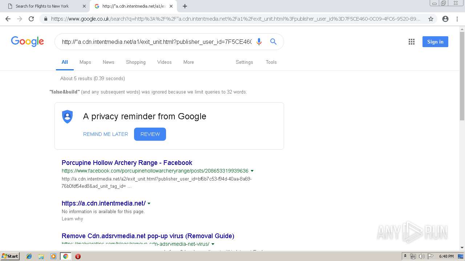This screenshot has width=465, height=261.
Task: Open Chrome's three-dot menu
Action: 457,19
